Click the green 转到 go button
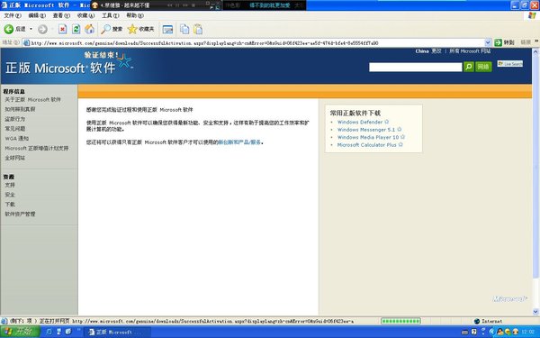Screen dimensions: 540x338 [504, 42]
